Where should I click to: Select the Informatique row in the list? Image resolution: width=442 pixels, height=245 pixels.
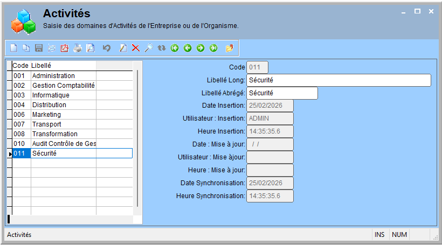point(72,95)
